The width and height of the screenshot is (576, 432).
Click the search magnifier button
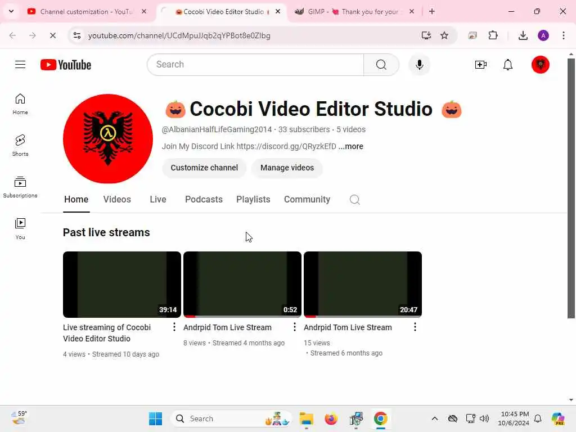pyautogui.click(x=381, y=65)
